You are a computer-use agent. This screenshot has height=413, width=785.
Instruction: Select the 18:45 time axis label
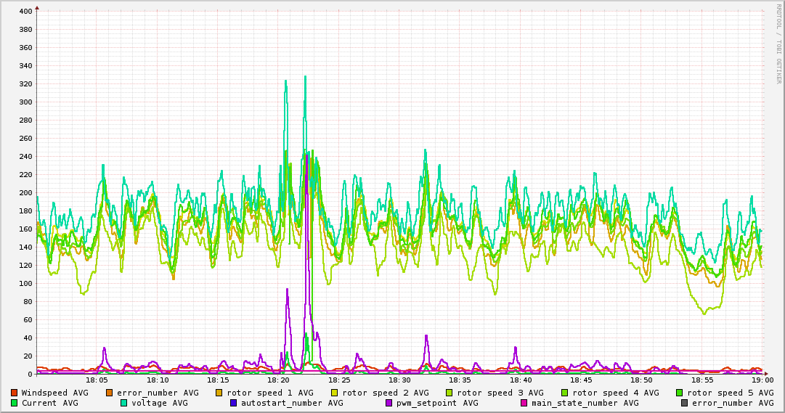(581, 380)
